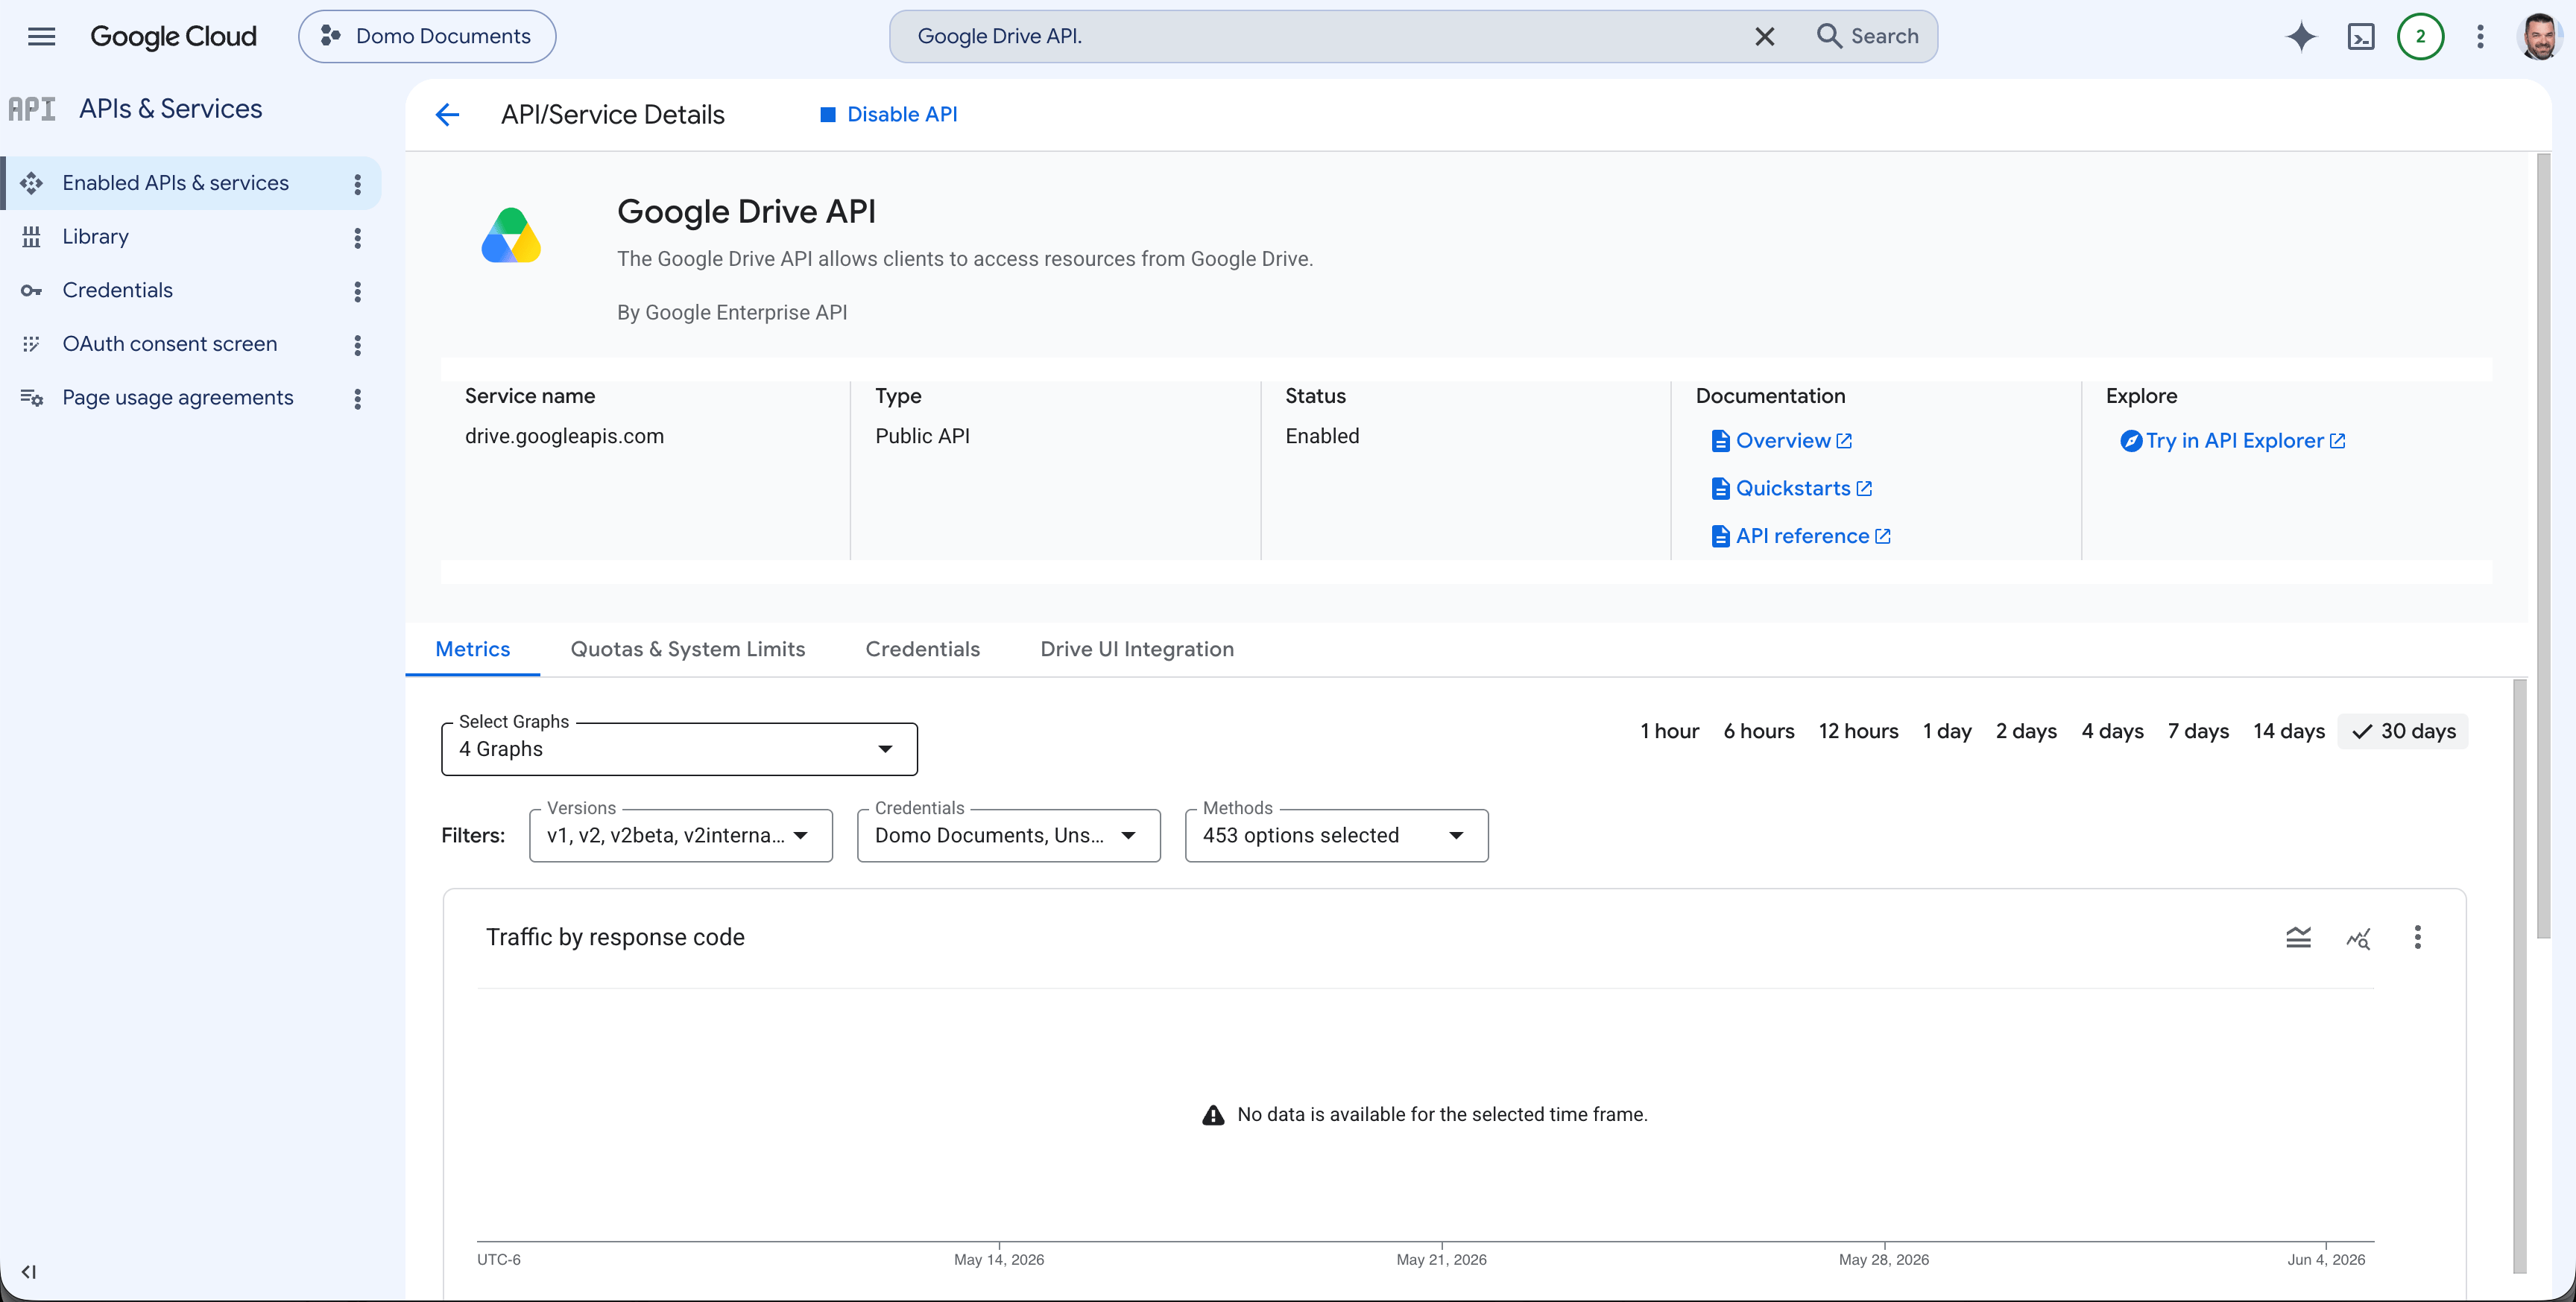The image size is (2576, 1302).
Task: Switch to the Metrics tab
Action: 473,650
